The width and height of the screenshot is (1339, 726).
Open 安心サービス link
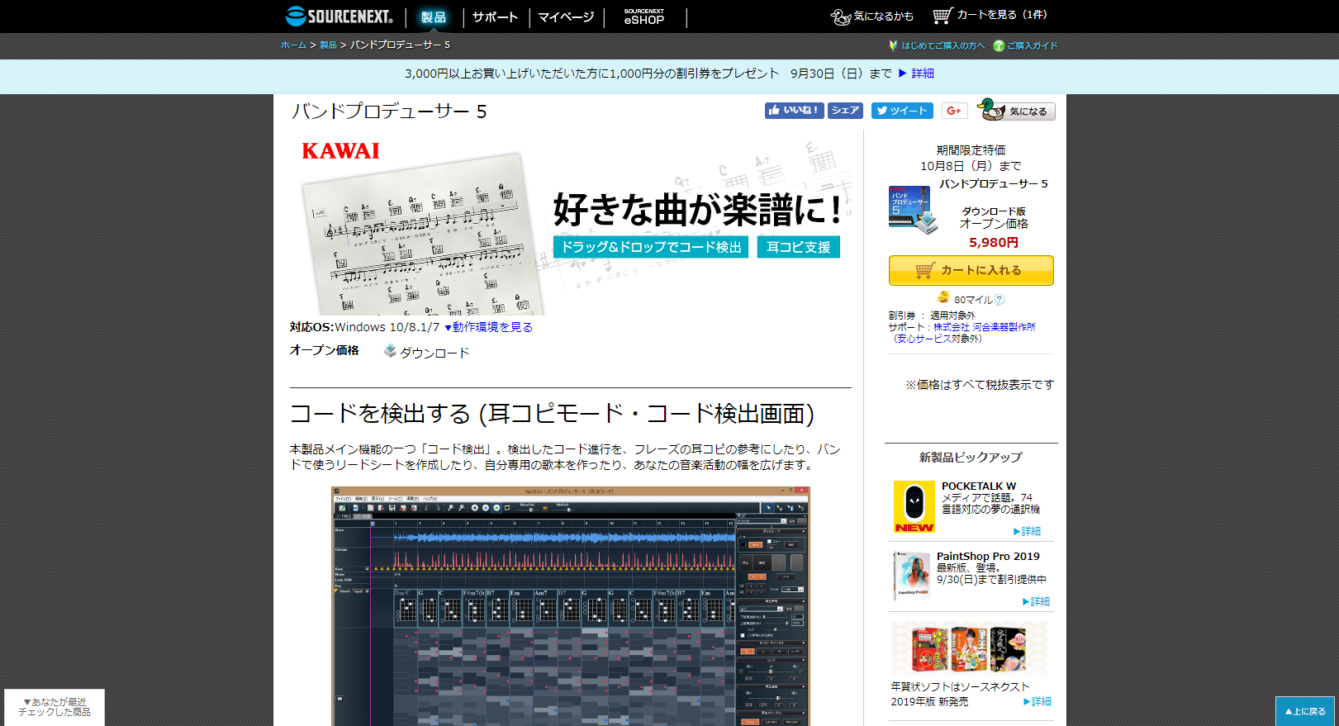[924, 339]
